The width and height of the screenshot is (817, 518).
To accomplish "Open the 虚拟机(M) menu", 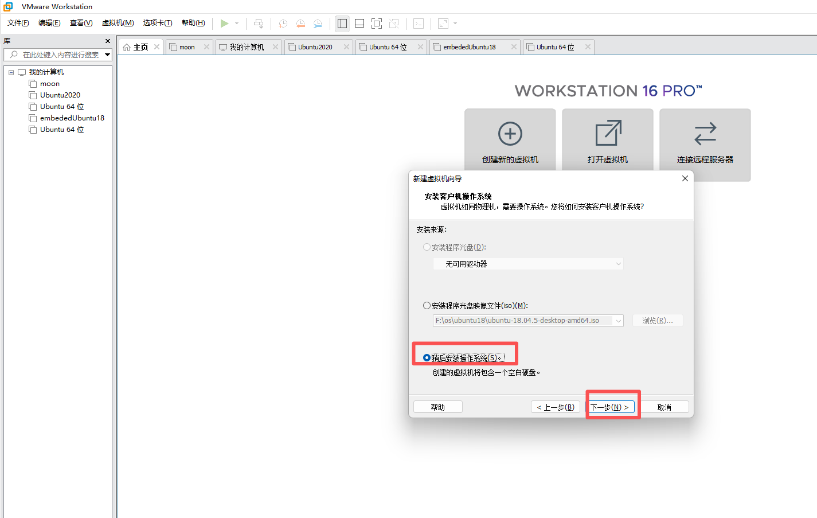I will click(x=118, y=23).
